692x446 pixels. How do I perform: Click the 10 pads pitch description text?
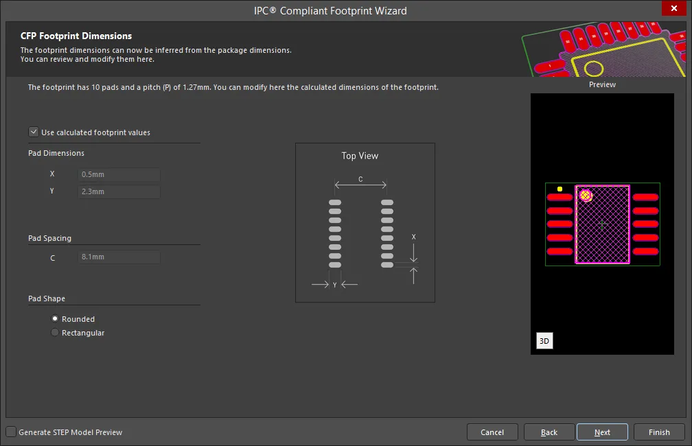coord(233,87)
